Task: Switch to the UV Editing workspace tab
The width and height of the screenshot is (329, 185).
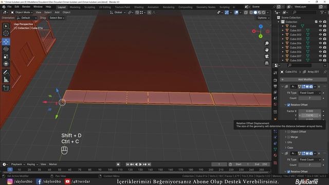Action: [x=105, y=7]
